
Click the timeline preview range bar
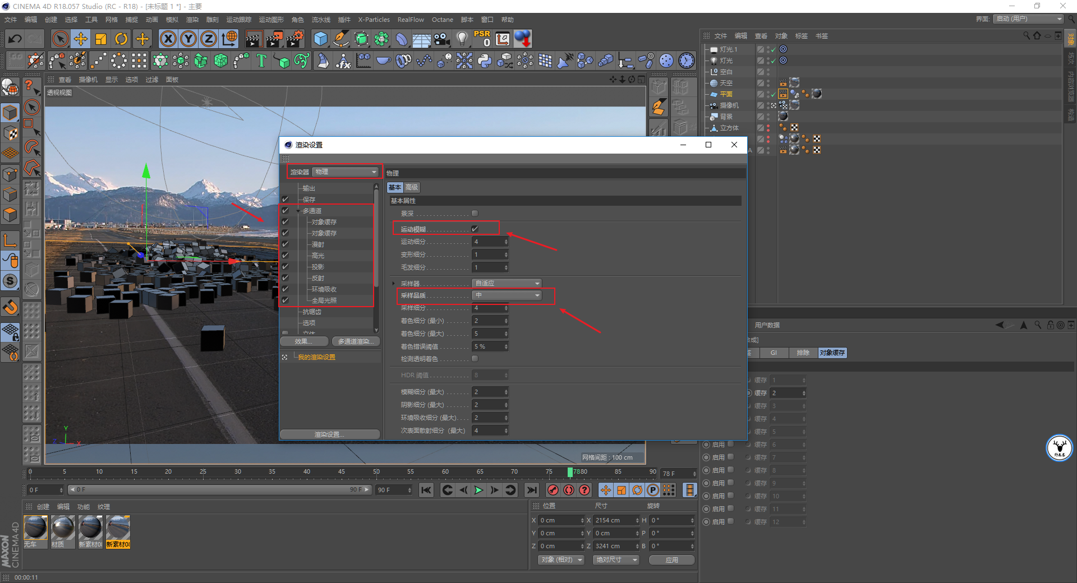(219, 490)
